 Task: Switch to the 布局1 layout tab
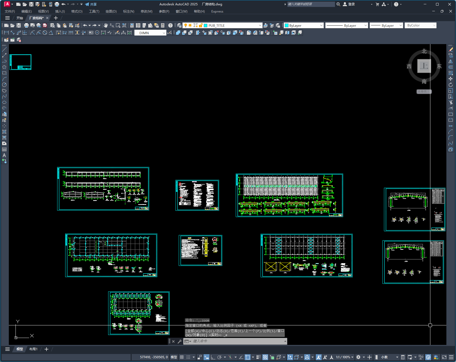[33, 349]
